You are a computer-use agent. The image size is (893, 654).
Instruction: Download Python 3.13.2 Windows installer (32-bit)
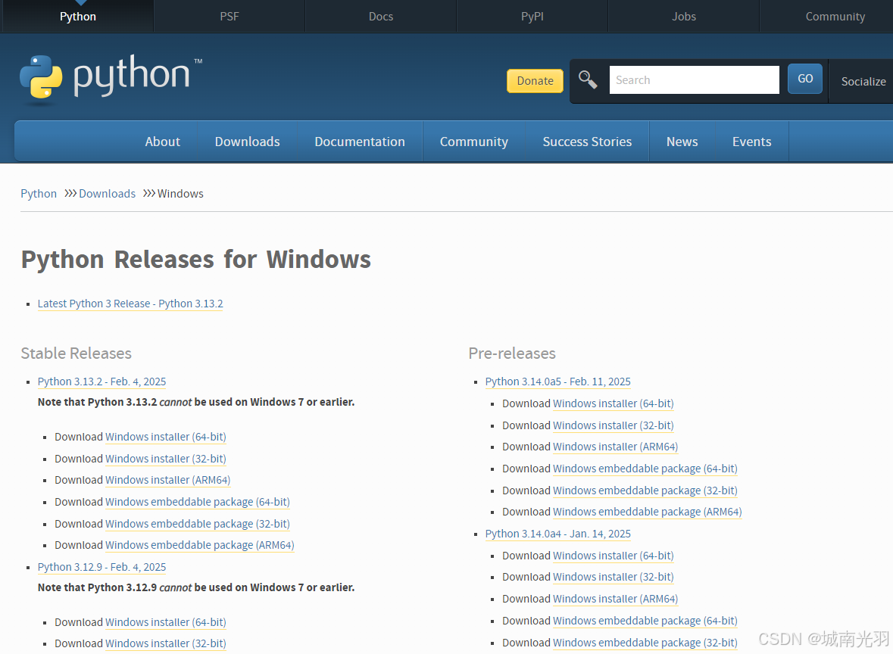[x=166, y=459]
